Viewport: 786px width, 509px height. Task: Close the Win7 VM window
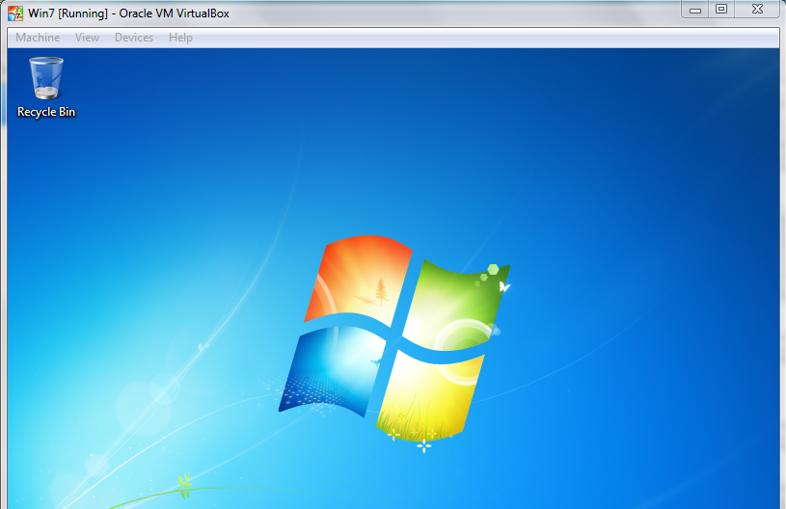(x=758, y=10)
